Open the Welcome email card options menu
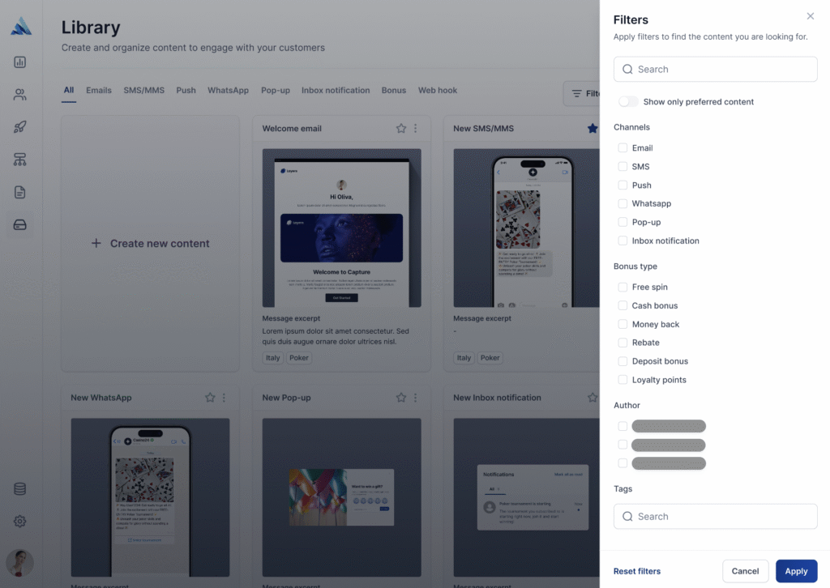The width and height of the screenshot is (830, 588). pyautogui.click(x=416, y=128)
